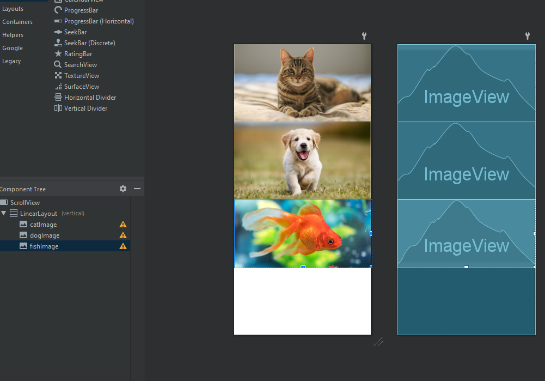This screenshot has height=381, width=545.
Task: Click warning icon next to fishImage
Action: click(x=123, y=246)
